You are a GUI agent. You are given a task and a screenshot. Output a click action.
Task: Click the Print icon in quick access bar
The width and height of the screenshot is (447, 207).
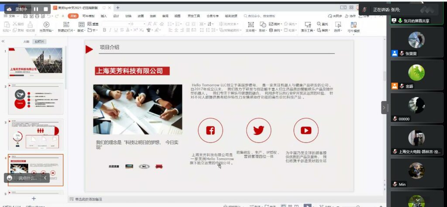37,16
